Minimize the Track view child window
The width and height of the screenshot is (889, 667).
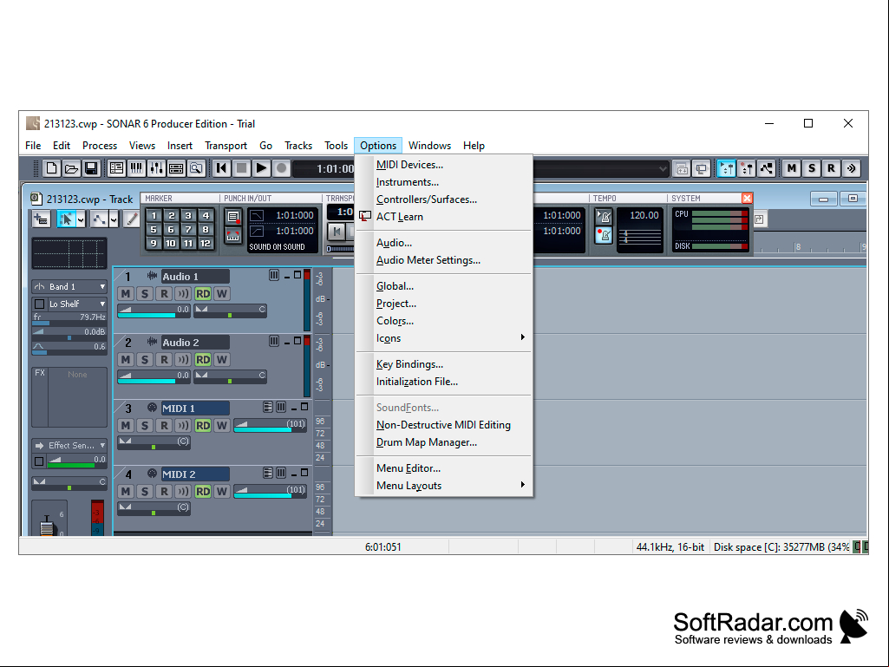coord(823,199)
